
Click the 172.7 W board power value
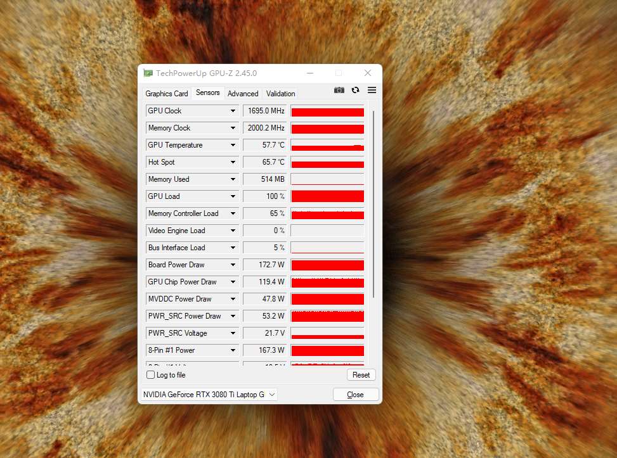pos(265,265)
